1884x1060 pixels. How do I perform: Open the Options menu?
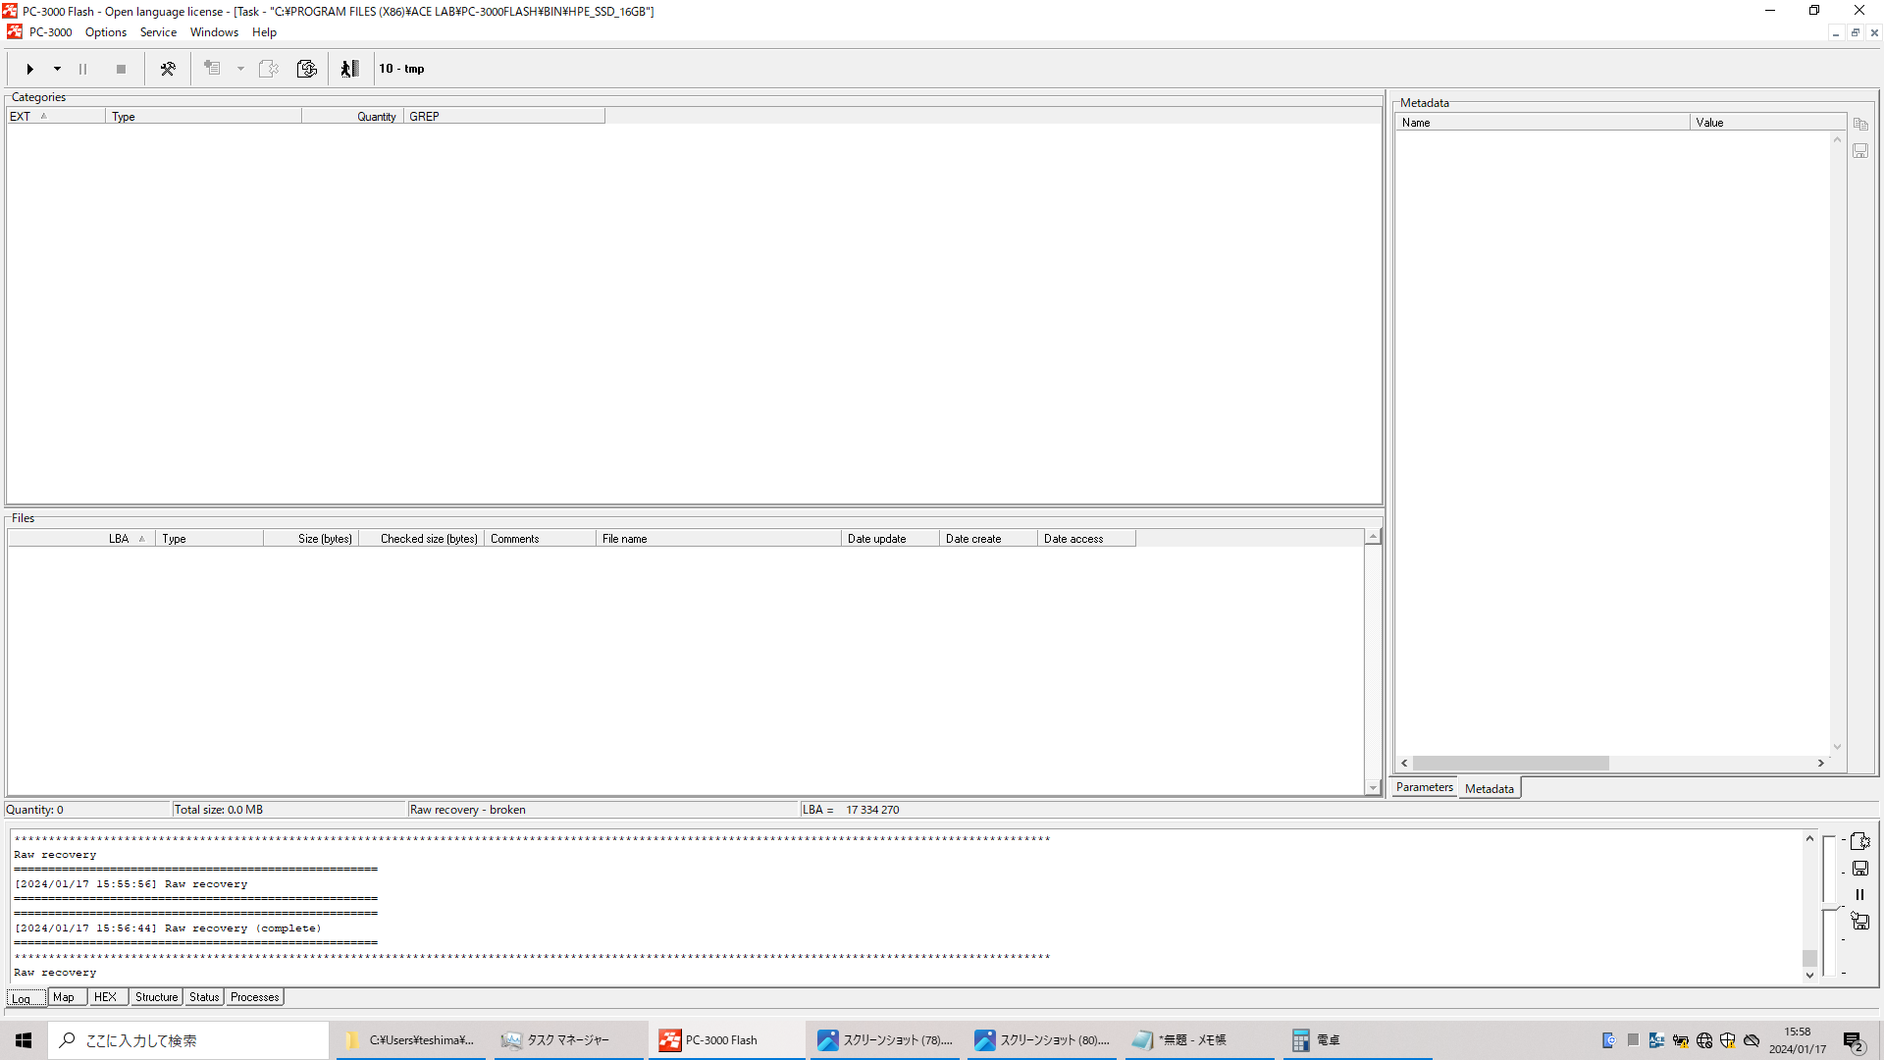click(x=106, y=32)
